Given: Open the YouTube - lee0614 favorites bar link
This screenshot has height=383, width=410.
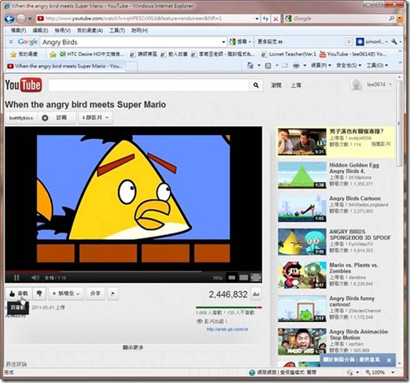Looking at the screenshot, I should (353, 54).
